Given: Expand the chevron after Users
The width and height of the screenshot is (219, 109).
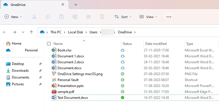Looking at the screenshot, I should point(101,32).
